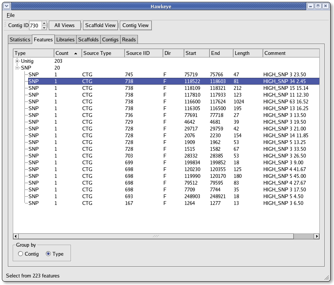The width and height of the screenshot is (334, 285).
Task: Click the All Views button
Action: pos(65,25)
